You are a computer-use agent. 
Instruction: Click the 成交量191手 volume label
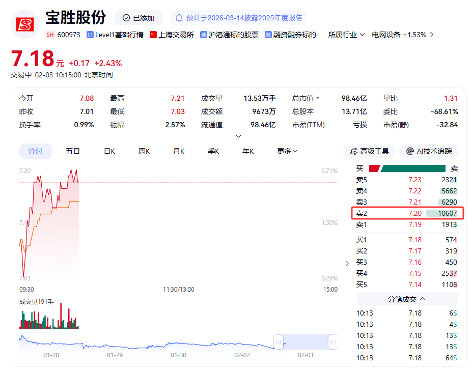point(37,302)
